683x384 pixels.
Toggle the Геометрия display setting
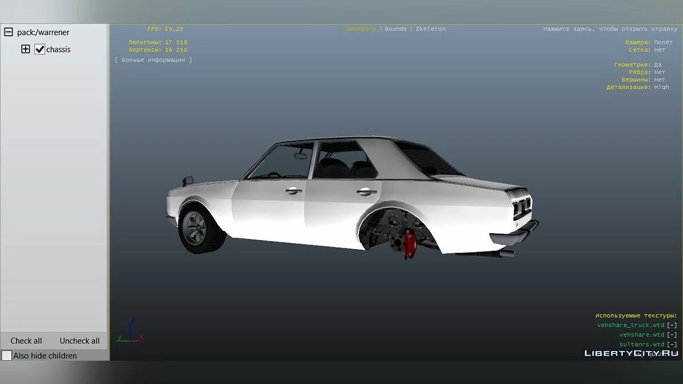point(658,65)
